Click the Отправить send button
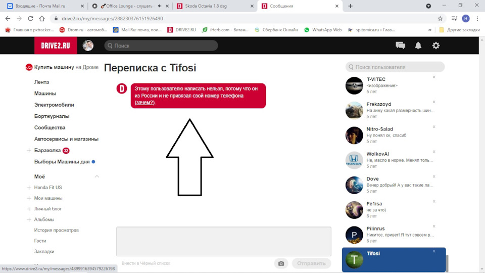 (311, 263)
